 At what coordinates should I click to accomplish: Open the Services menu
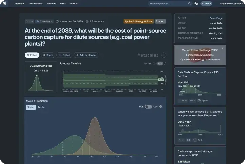point(51,4)
